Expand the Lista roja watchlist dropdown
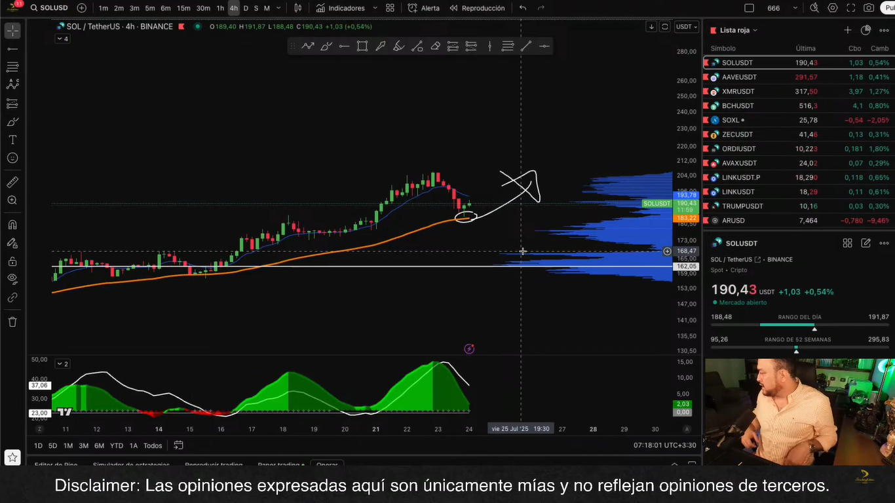 pyautogui.click(x=738, y=30)
